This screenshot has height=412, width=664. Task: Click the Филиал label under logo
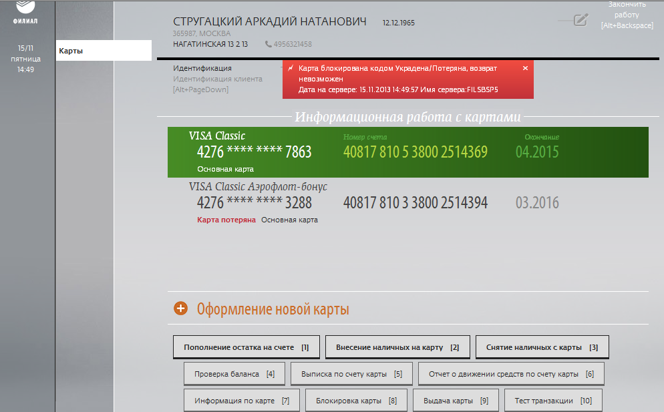click(x=25, y=21)
